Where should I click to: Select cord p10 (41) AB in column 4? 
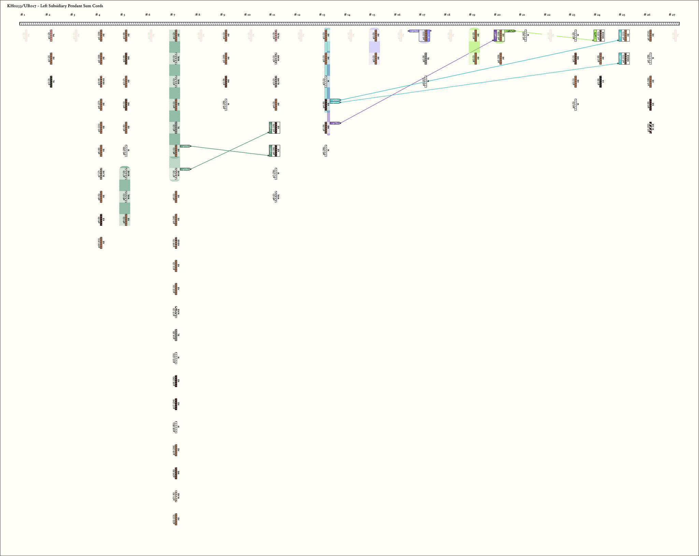101,243
